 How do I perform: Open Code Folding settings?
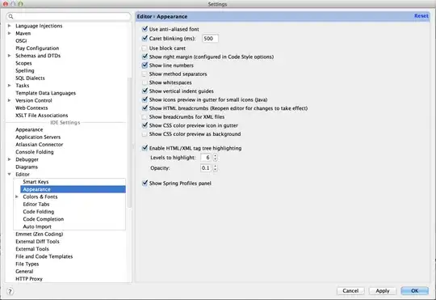39,212
